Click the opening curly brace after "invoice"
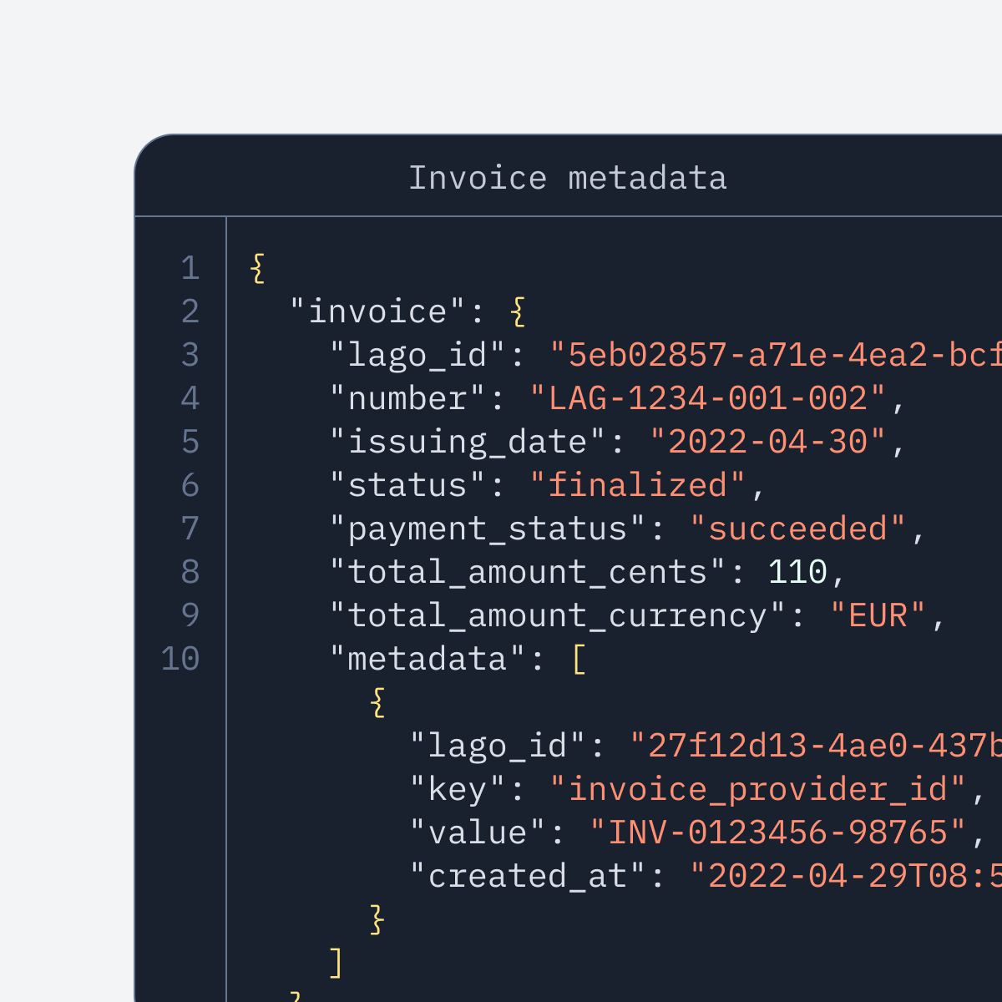The height and width of the screenshot is (1002, 1002). click(x=518, y=311)
